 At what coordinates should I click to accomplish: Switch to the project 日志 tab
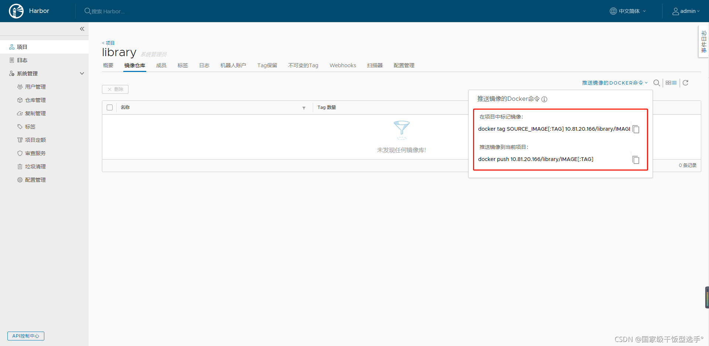coord(204,65)
